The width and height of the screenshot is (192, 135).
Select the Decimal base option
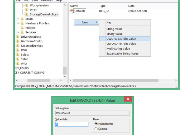click(96, 129)
